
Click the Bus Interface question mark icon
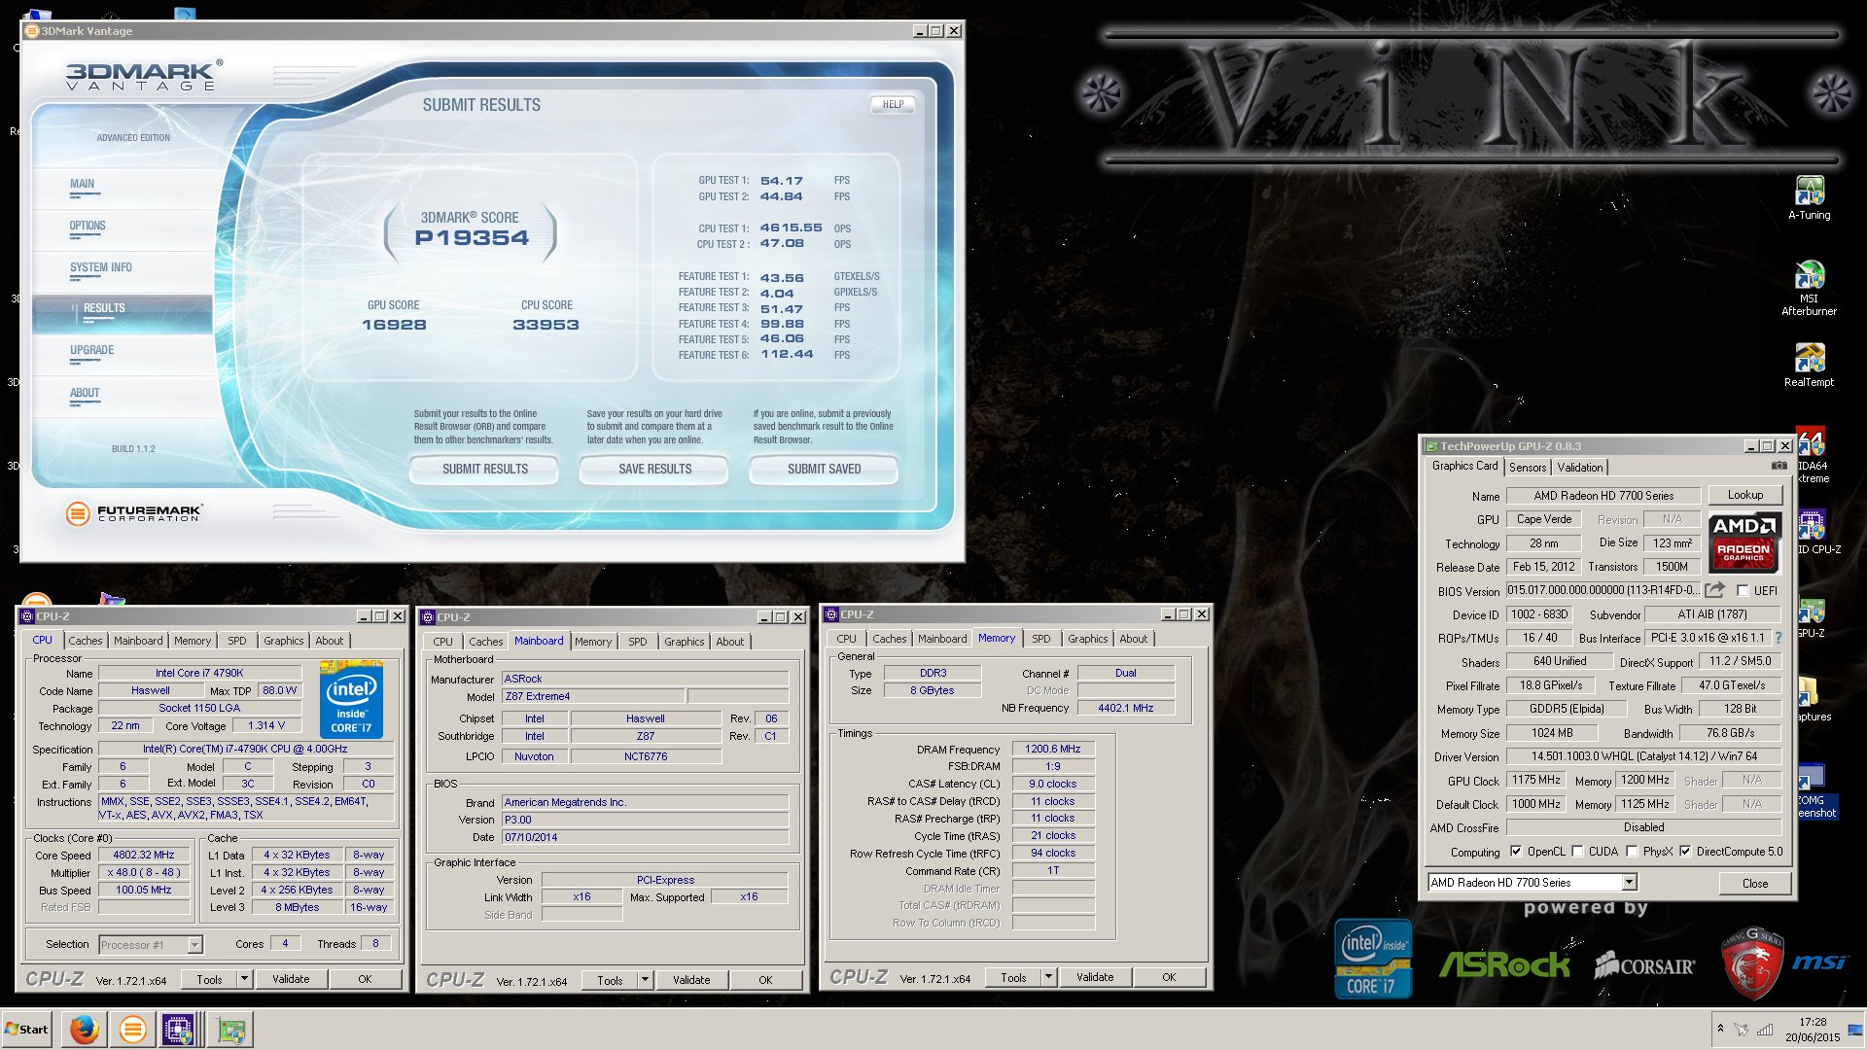(x=1779, y=638)
